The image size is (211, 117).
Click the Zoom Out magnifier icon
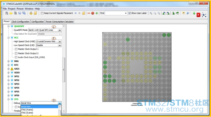[x=159, y=13]
